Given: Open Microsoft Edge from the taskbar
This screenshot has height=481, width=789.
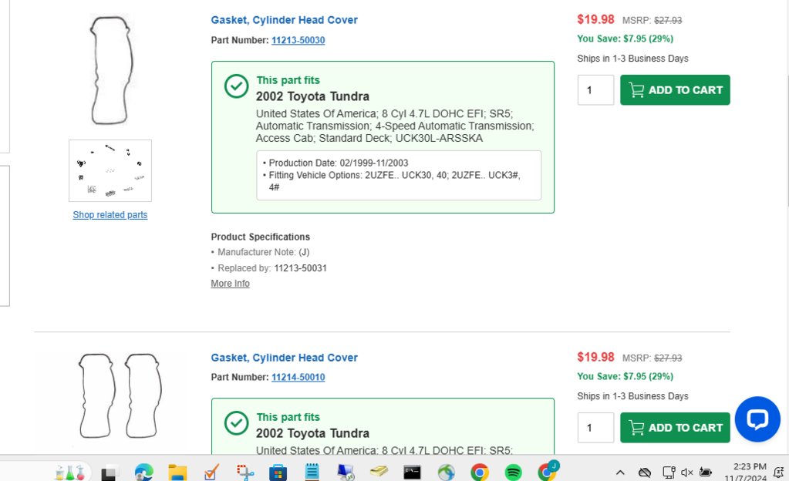Looking at the screenshot, I should [x=144, y=472].
